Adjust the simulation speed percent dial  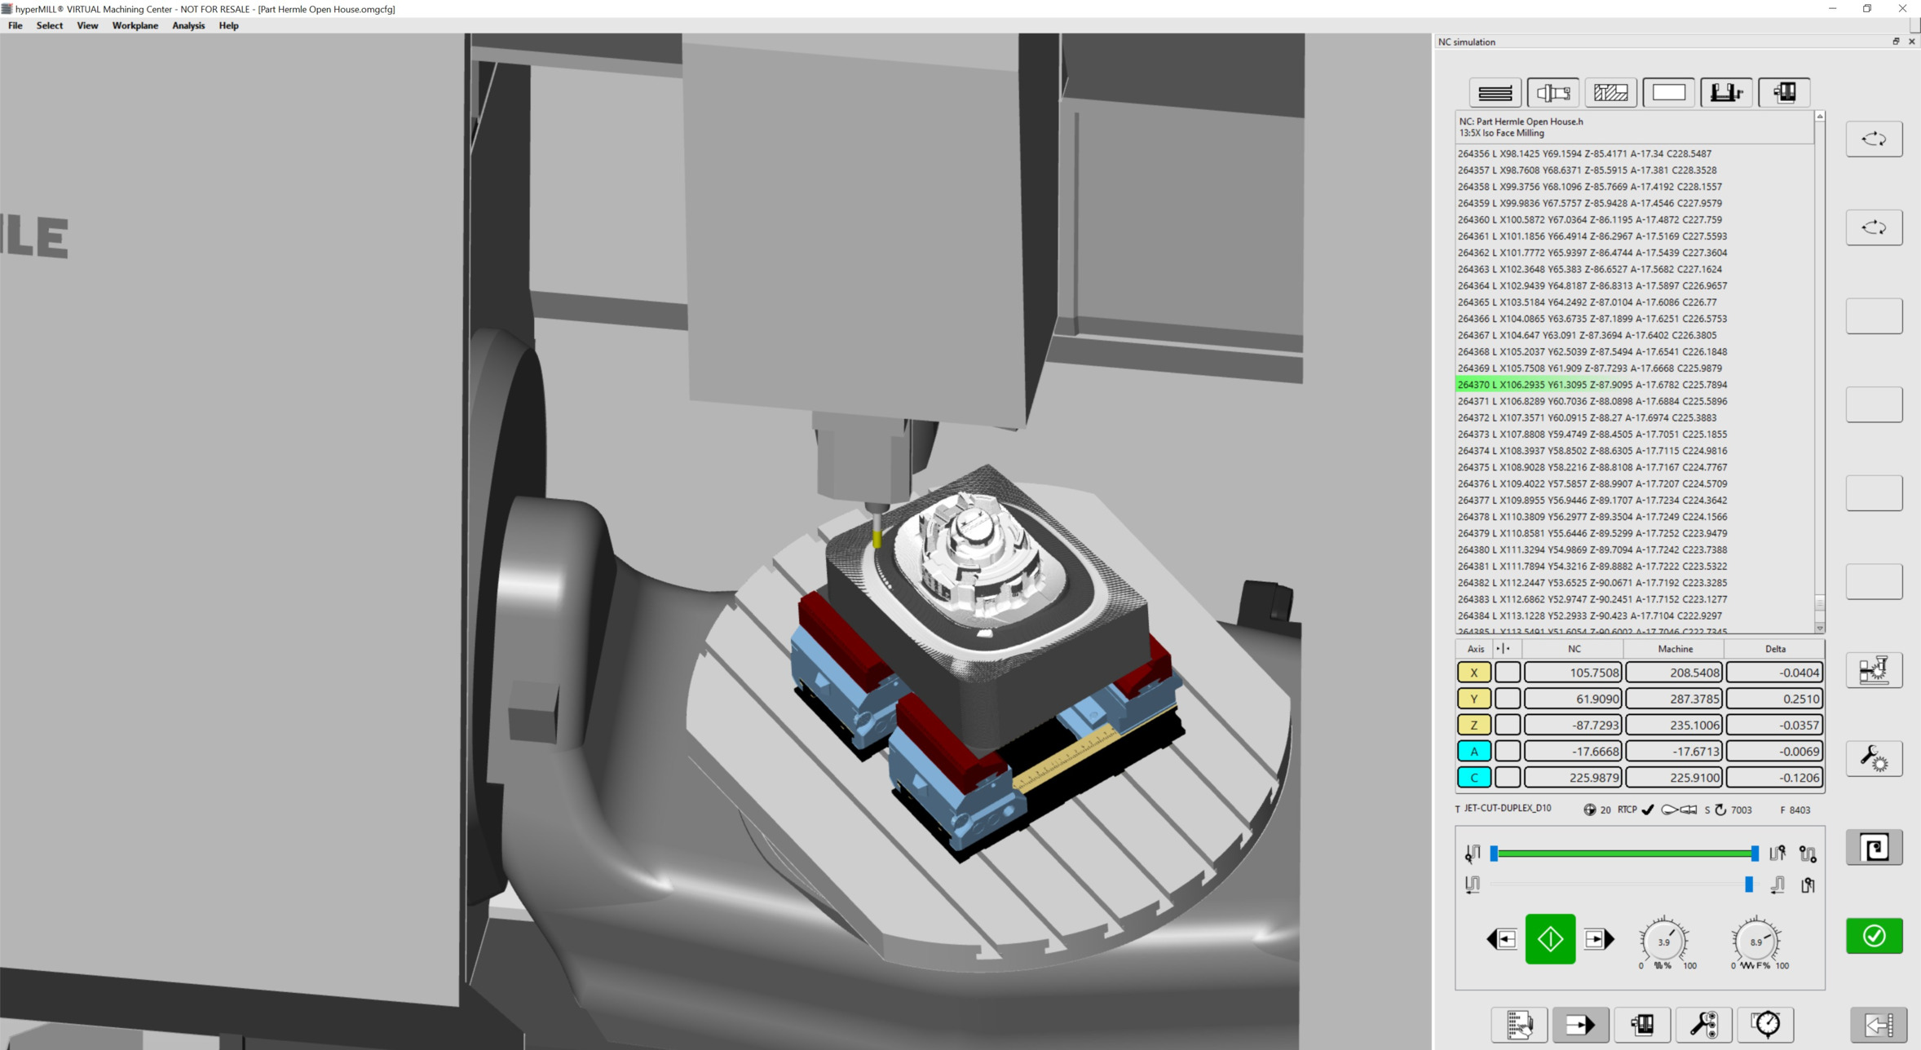1663,942
